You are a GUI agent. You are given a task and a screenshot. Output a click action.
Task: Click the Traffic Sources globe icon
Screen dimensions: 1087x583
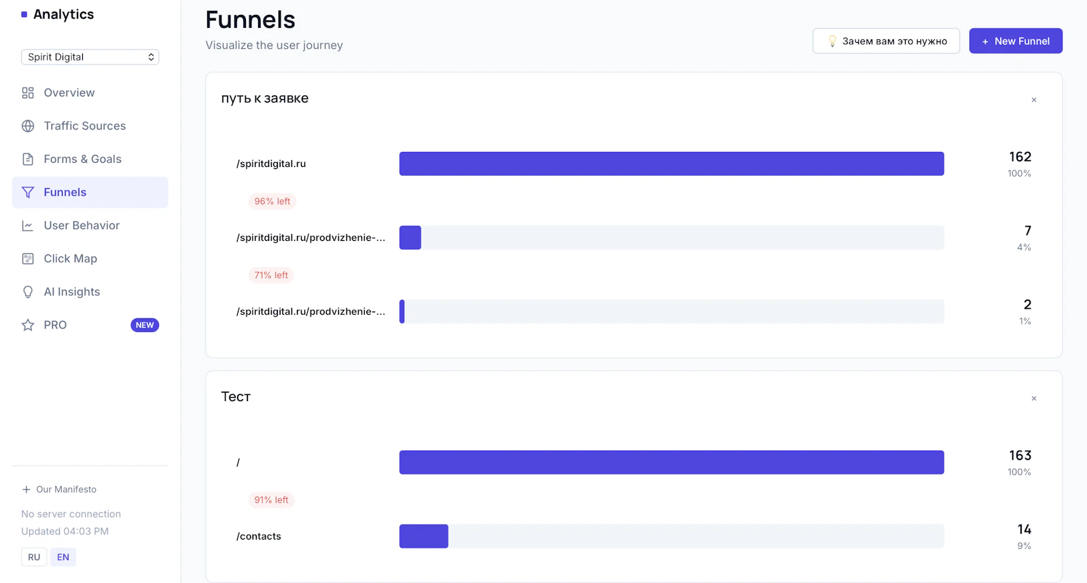[x=28, y=126]
